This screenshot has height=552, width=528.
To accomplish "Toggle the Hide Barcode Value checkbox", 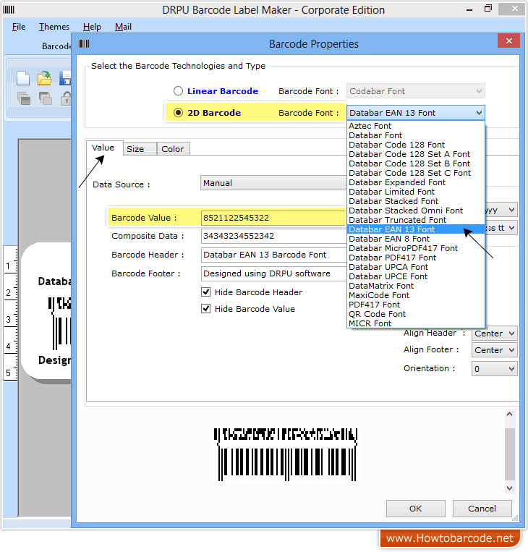I will 205,309.
